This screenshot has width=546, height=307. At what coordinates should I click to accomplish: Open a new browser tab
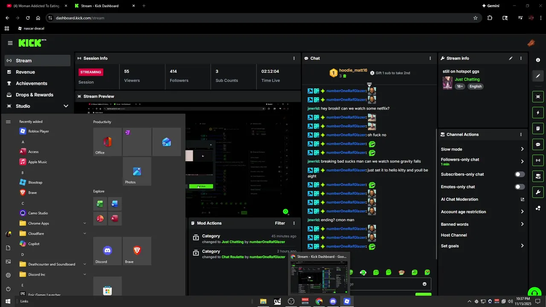point(144,6)
